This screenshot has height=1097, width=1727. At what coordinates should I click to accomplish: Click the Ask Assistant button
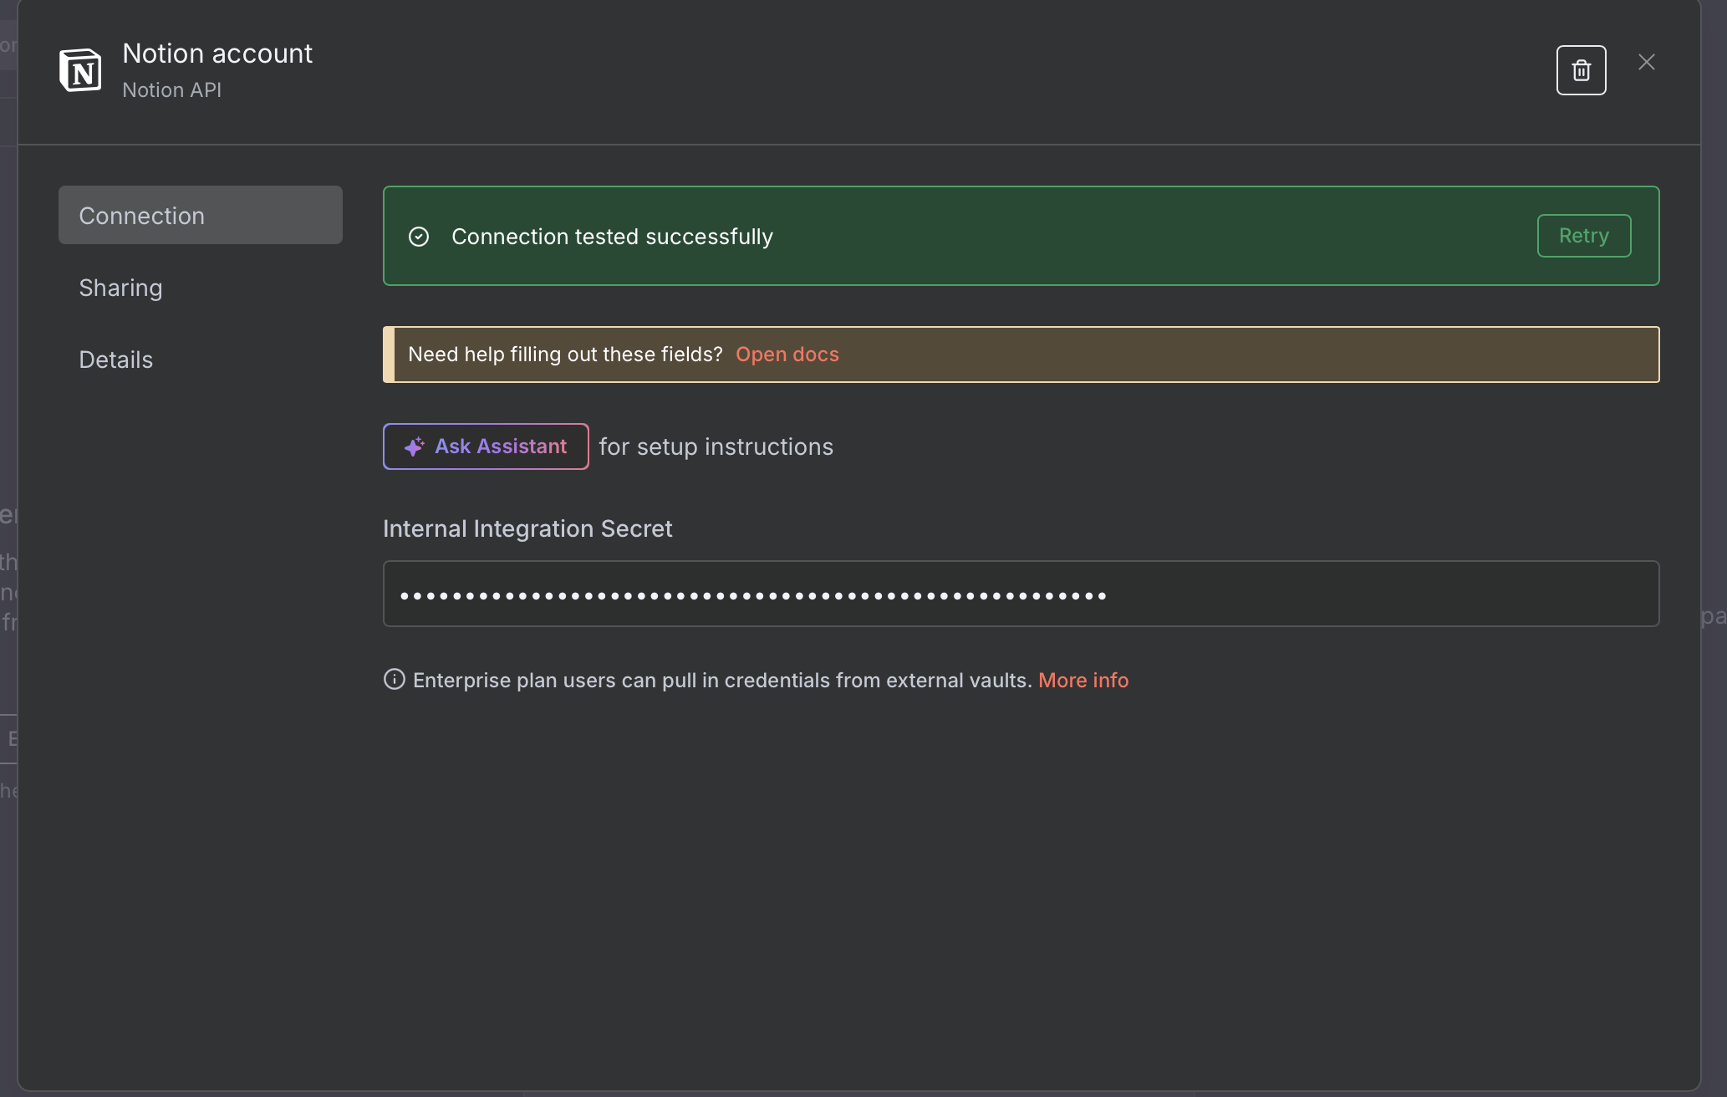click(x=486, y=446)
